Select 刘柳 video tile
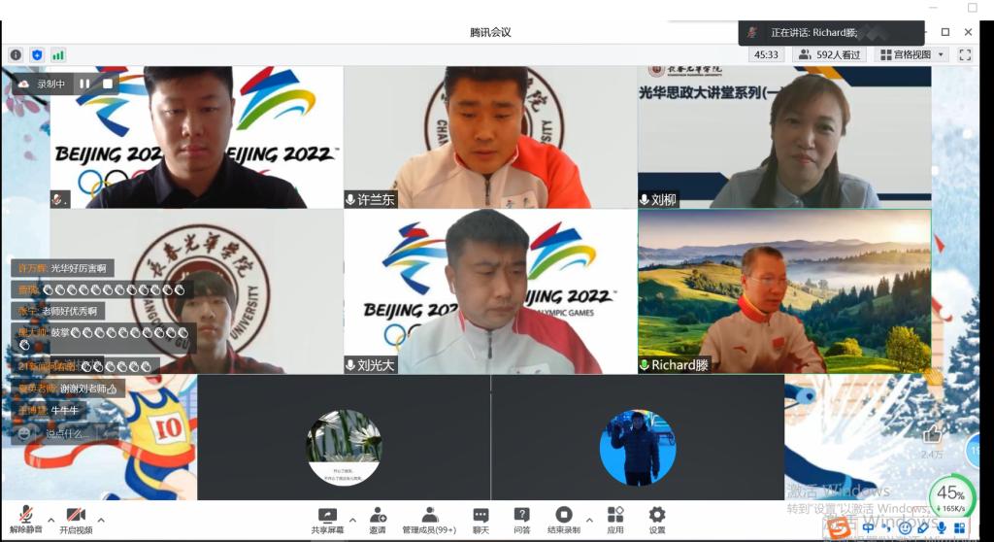The height and width of the screenshot is (542, 994). pyautogui.click(x=784, y=137)
